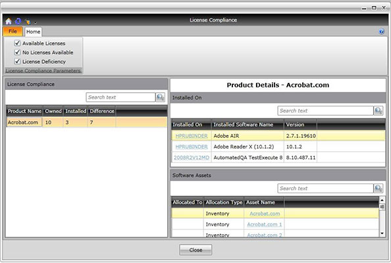
Task: Open the Acrobat.com 1 asset link
Action: (265, 224)
